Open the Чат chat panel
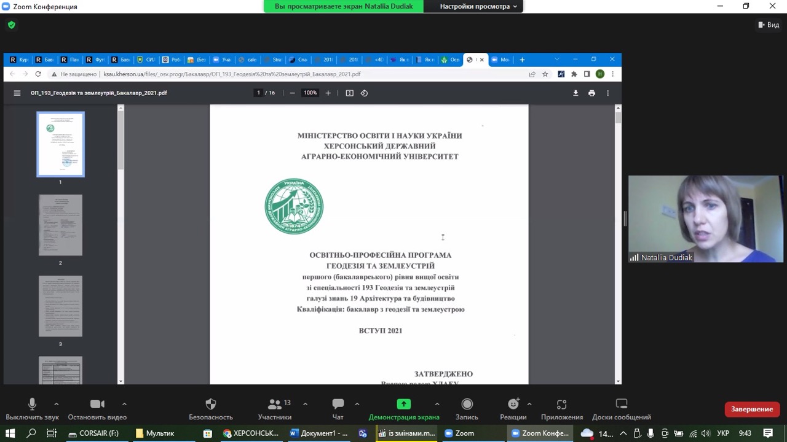This screenshot has height=442, width=787. (x=338, y=409)
